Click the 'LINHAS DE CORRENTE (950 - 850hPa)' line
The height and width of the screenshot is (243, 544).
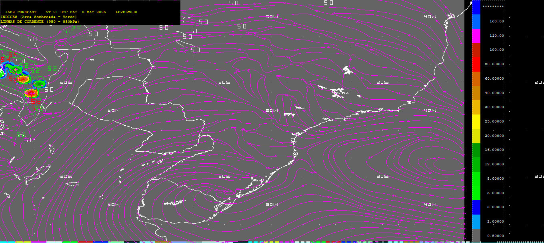40,22
